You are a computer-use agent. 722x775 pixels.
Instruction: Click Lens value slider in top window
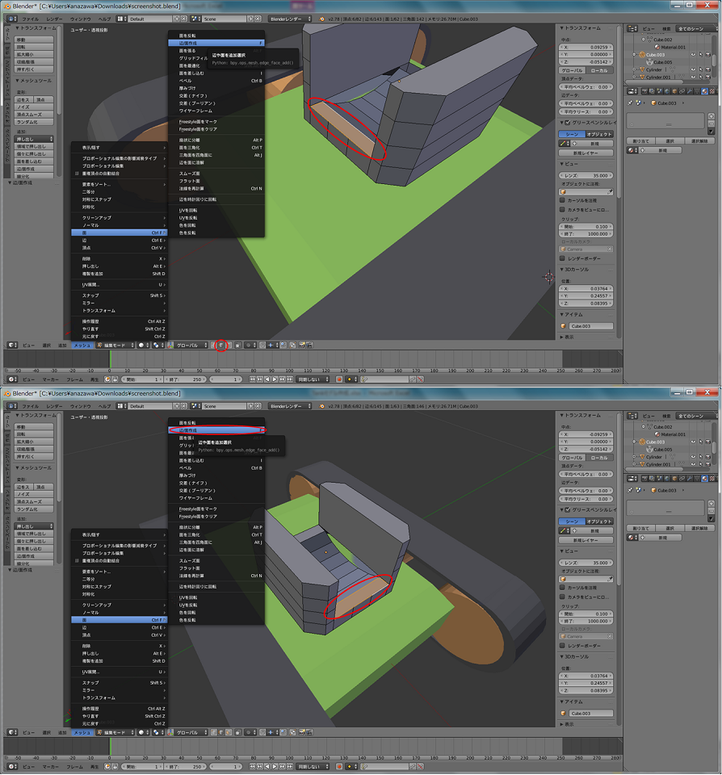point(586,175)
